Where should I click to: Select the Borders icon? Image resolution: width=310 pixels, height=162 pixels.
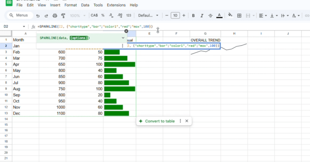coord(239,15)
